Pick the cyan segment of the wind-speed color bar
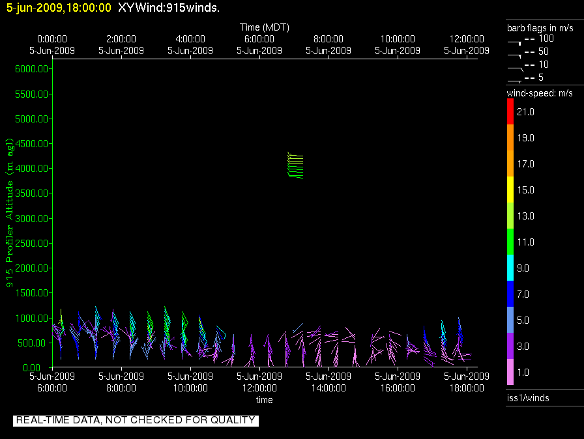The width and height of the screenshot is (584, 439). [511, 268]
